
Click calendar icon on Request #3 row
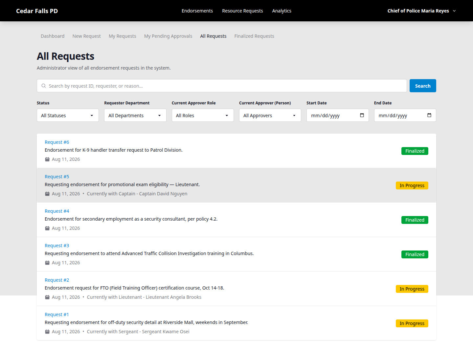[47, 263]
